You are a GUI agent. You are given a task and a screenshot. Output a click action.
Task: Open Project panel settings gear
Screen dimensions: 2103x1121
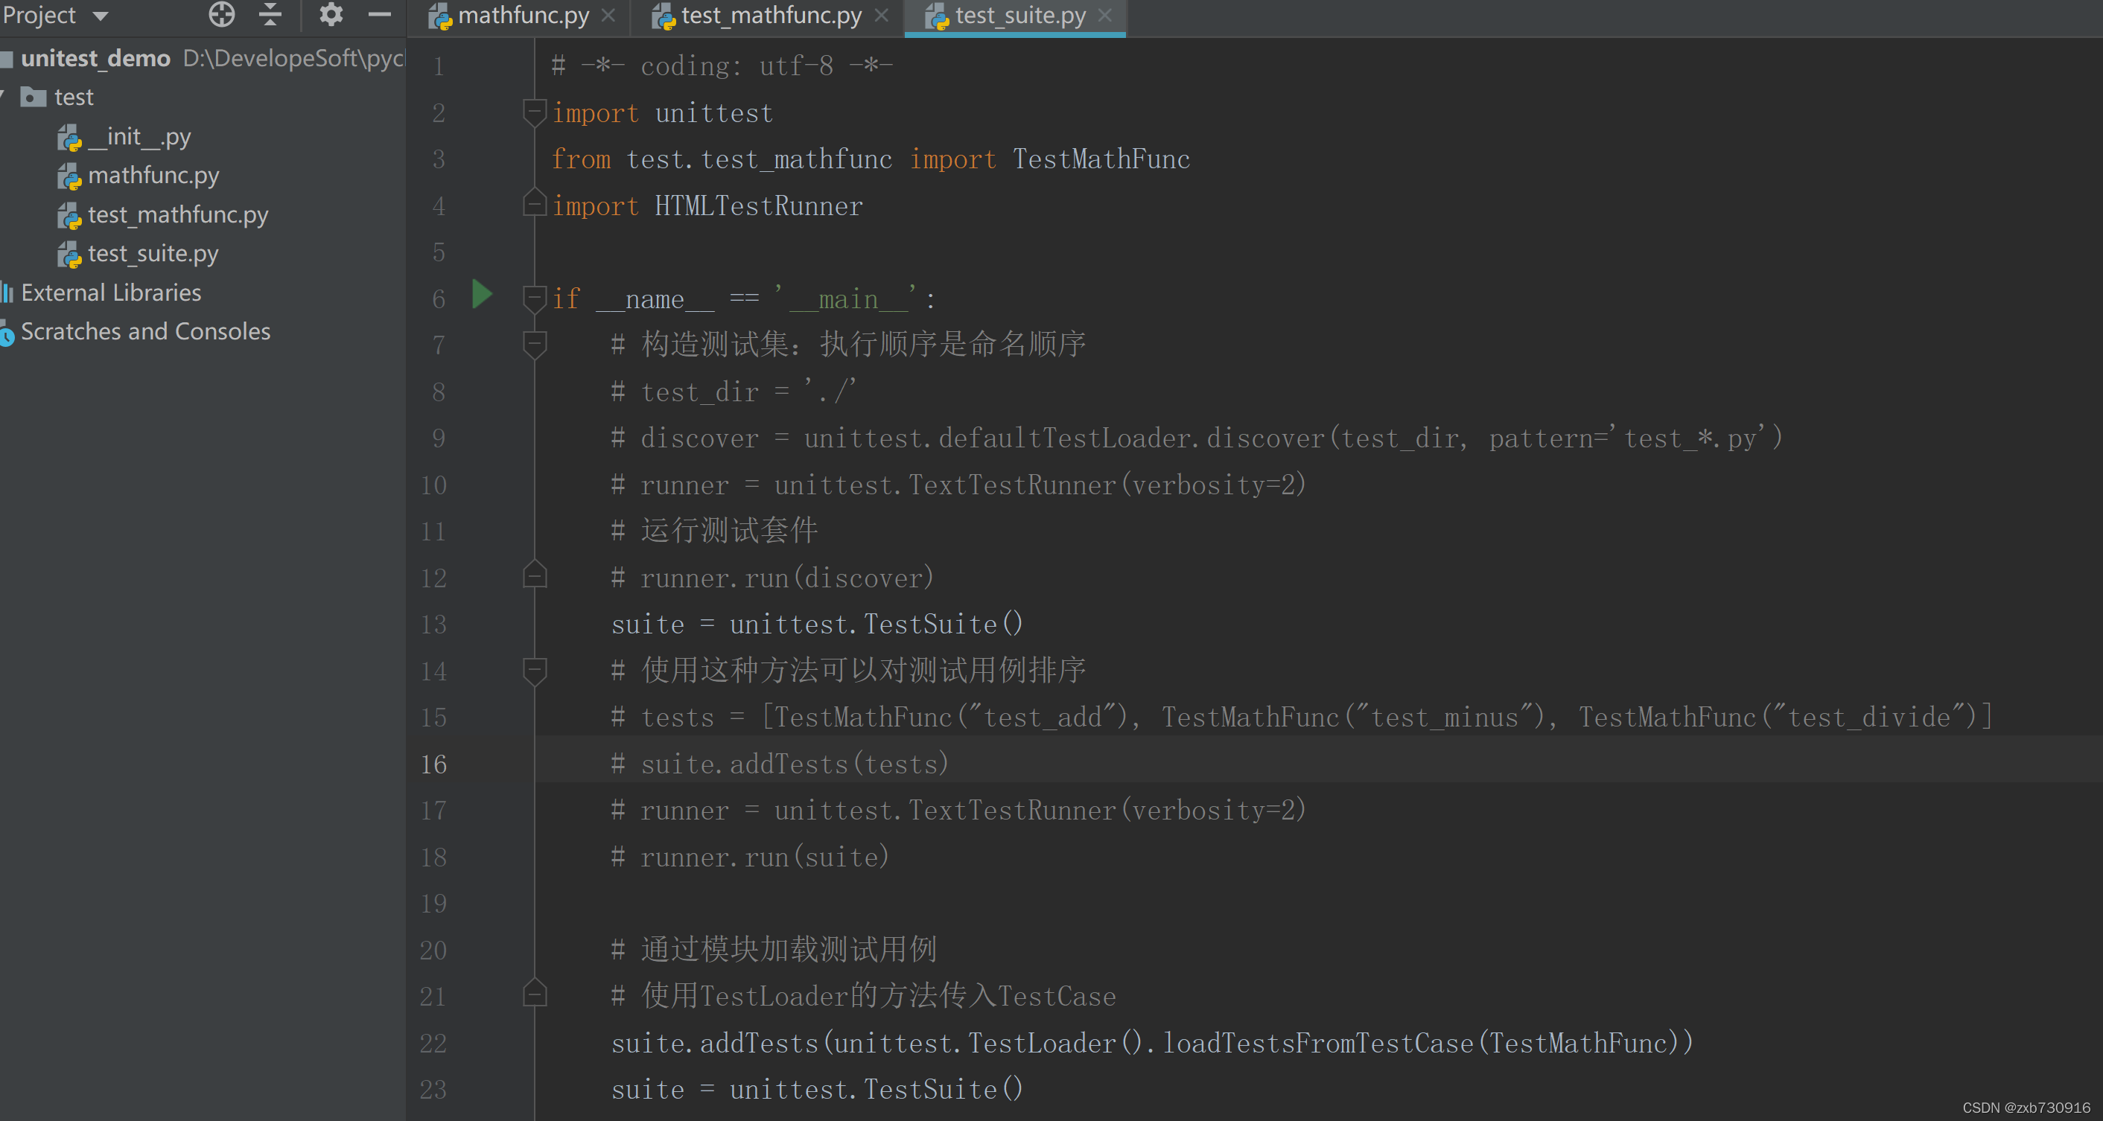click(x=331, y=14)
